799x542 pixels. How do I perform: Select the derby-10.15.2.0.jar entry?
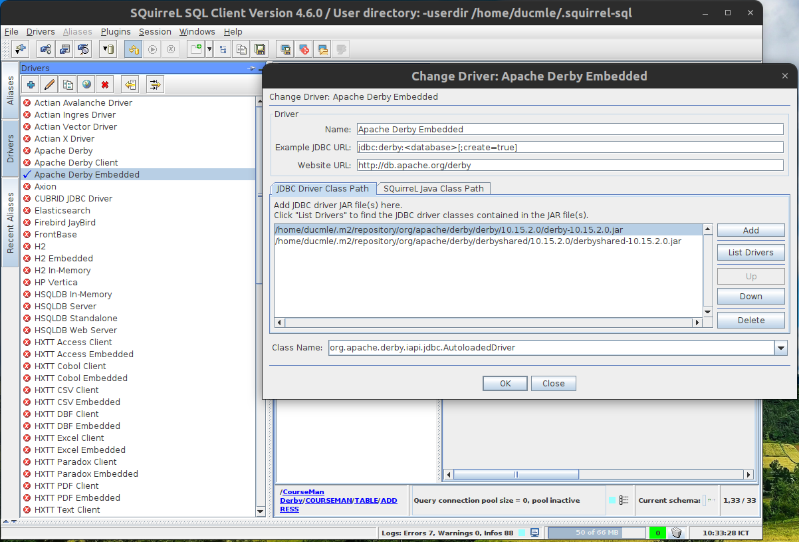(488, 229)
